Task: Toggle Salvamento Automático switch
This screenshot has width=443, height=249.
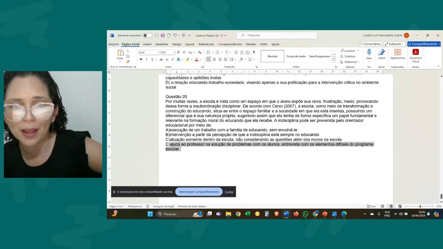Action: click(147, 35)
